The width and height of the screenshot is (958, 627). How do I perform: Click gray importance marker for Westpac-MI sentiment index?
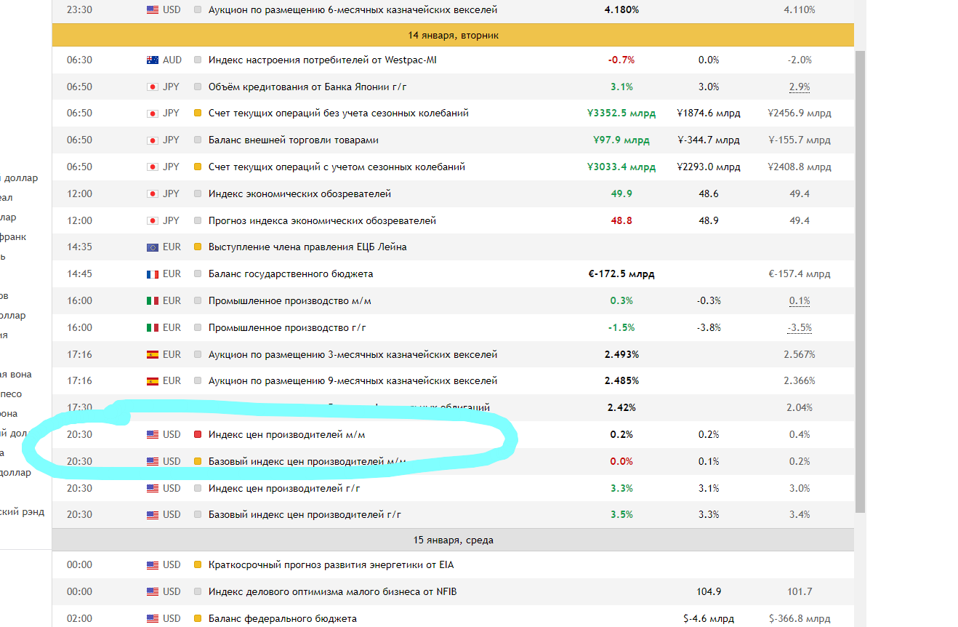(198, 60)
